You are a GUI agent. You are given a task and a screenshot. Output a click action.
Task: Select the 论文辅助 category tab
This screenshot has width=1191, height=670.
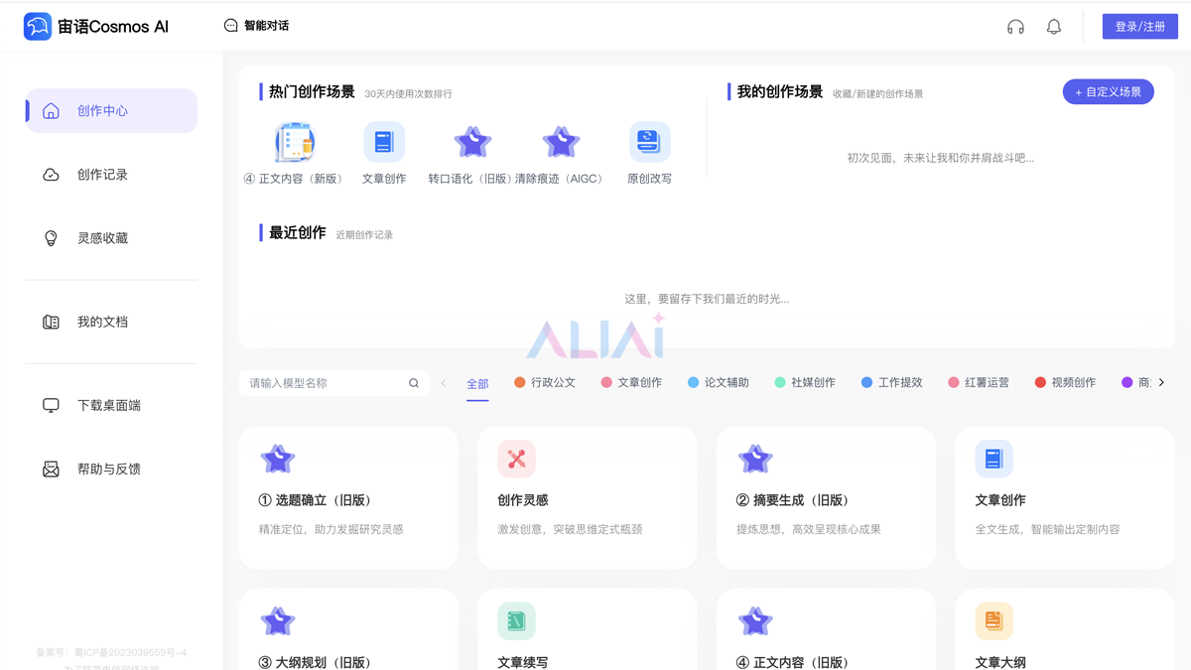(718, 383)
